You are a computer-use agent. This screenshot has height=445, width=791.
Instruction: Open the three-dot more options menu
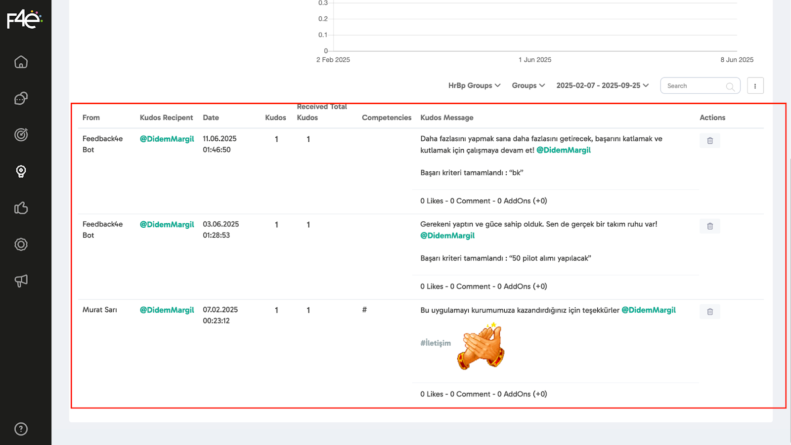755,86
